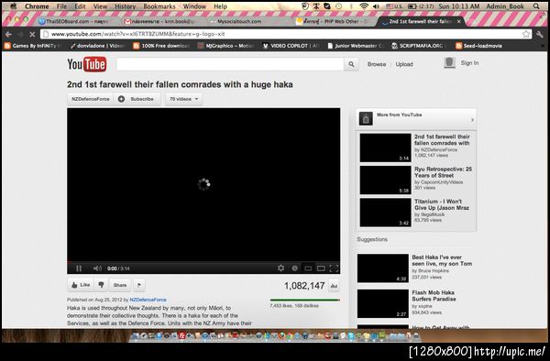Open the Help menu

pos(220,6)
